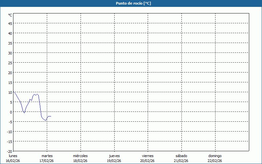Click the date 17/02/26

47,161
